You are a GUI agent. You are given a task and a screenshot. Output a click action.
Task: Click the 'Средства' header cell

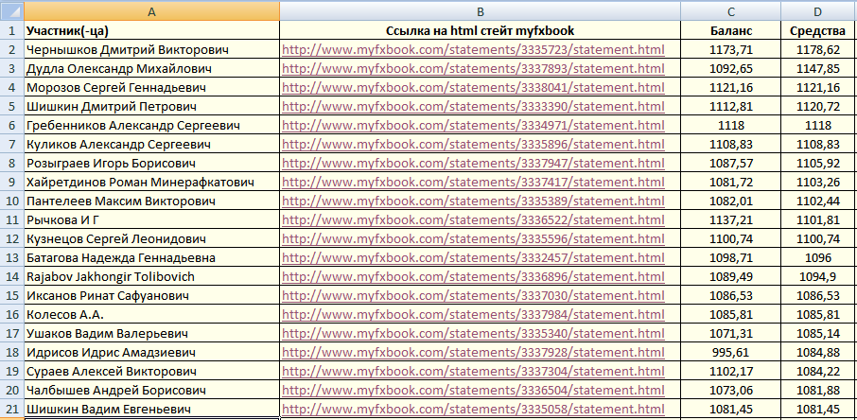[x=817, y=30]
